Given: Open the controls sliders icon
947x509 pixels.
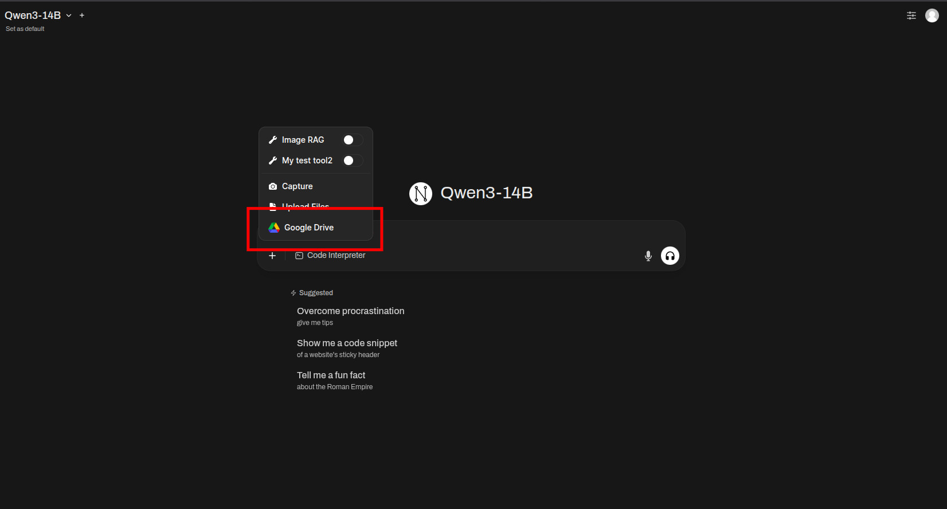Looking at the screenshot, I should tap(911, 15).
